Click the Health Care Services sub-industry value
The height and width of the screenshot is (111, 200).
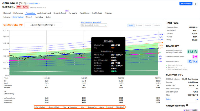[190, 79]
